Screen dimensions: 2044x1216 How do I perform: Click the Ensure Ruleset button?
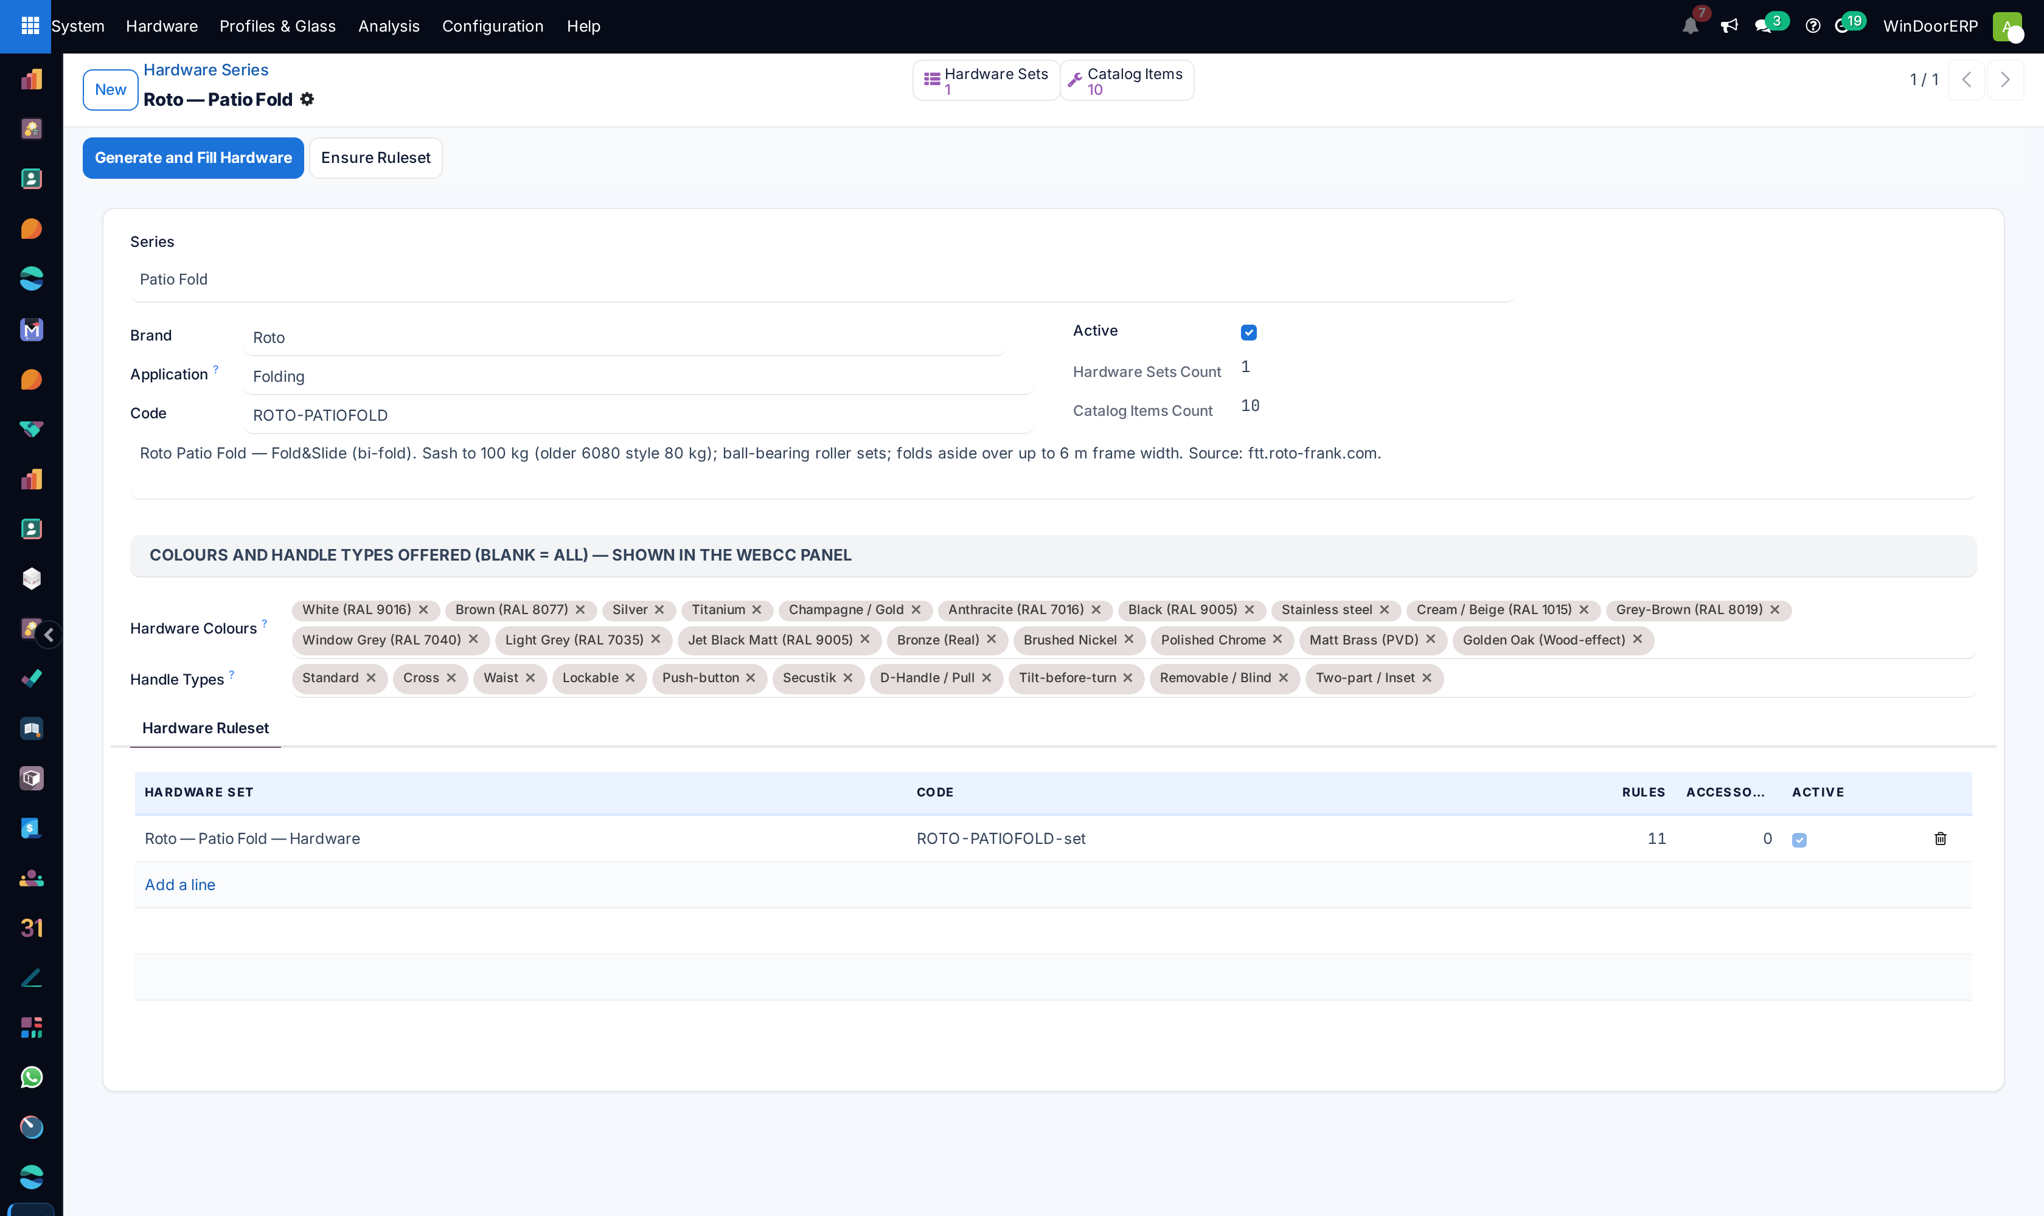pyautogui.click(x=375, y=158)
